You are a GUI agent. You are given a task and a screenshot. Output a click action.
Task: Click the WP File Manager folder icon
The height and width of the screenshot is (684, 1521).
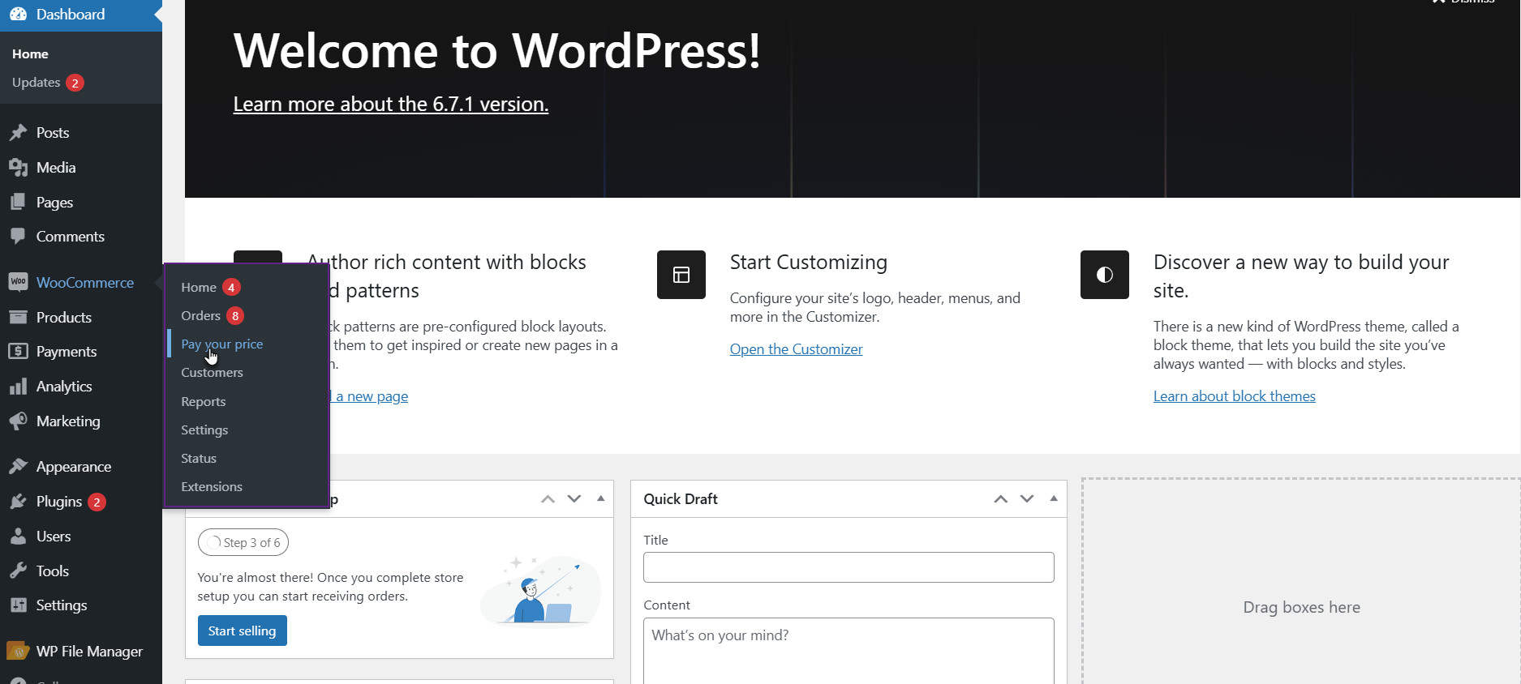pos(18,652)
